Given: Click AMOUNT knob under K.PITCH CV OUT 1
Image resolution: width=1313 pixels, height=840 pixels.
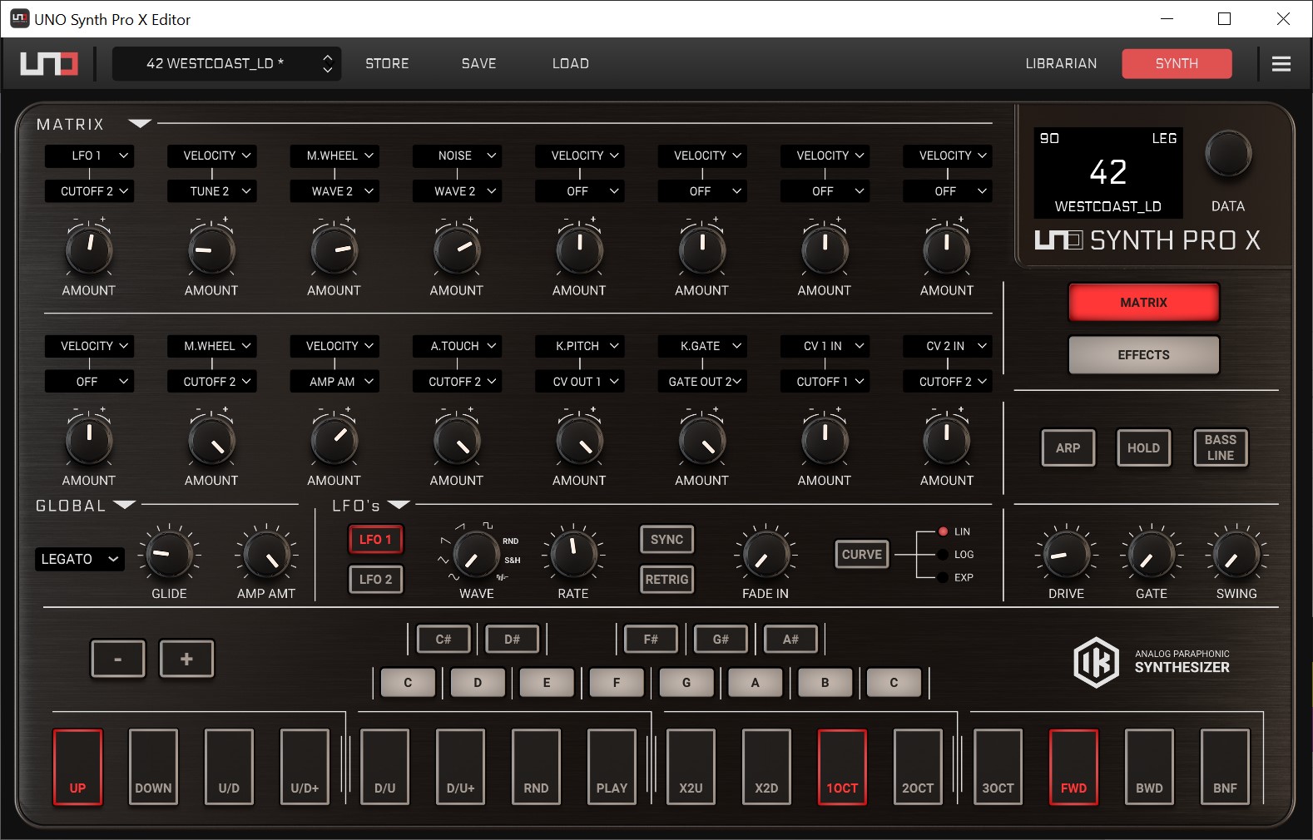Looking at the screenshot, I should click(579, 440).
